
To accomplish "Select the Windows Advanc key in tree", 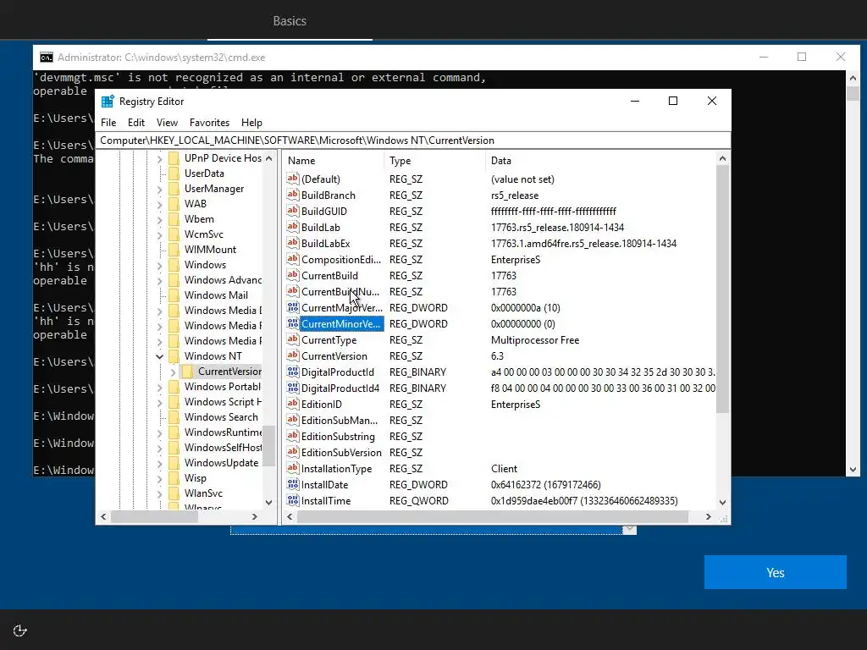I will coord(223,279).
